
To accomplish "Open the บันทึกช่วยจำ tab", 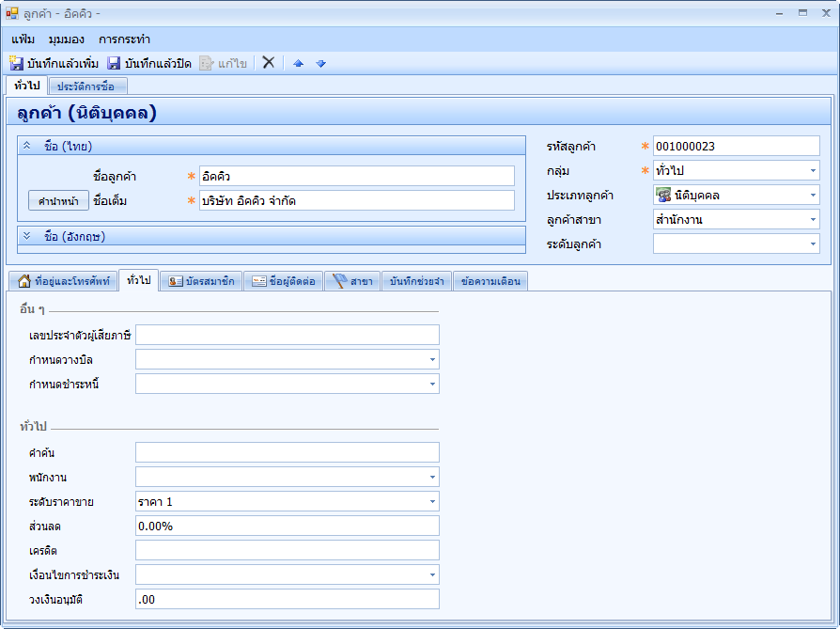I will (417, 281).
